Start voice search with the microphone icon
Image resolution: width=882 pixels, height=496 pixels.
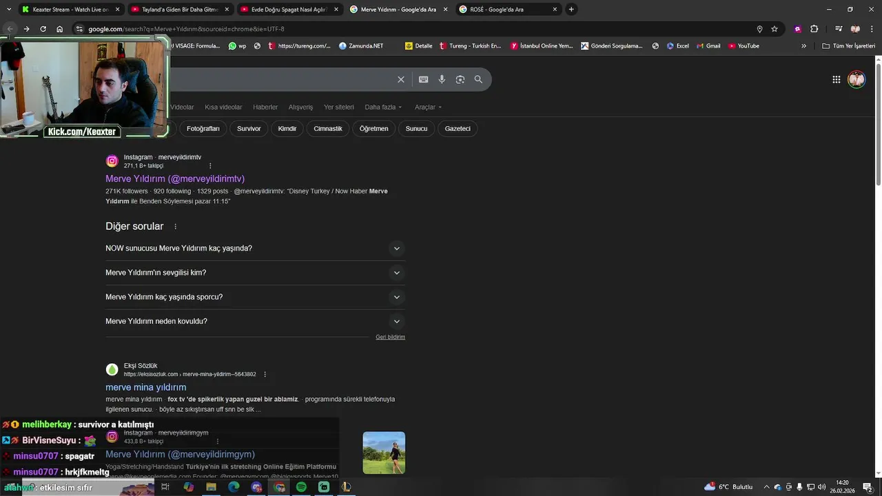coord(442,79)
